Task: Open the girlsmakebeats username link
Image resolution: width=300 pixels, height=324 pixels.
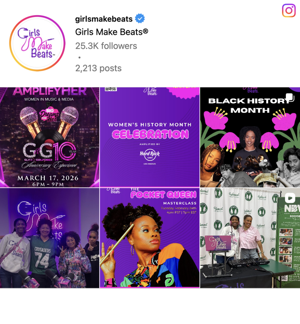Action: click(104, 19)
